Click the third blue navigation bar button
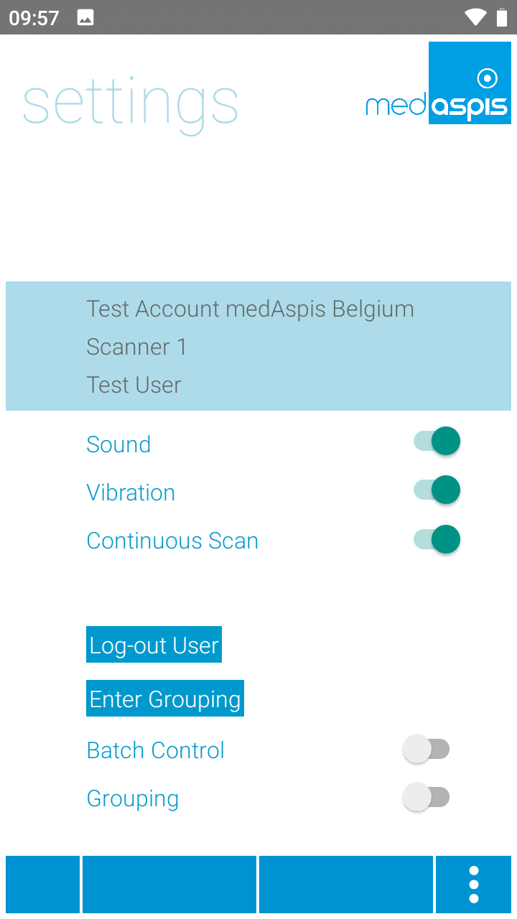Viewport: 517px width, 919px height. click(346, 884)
